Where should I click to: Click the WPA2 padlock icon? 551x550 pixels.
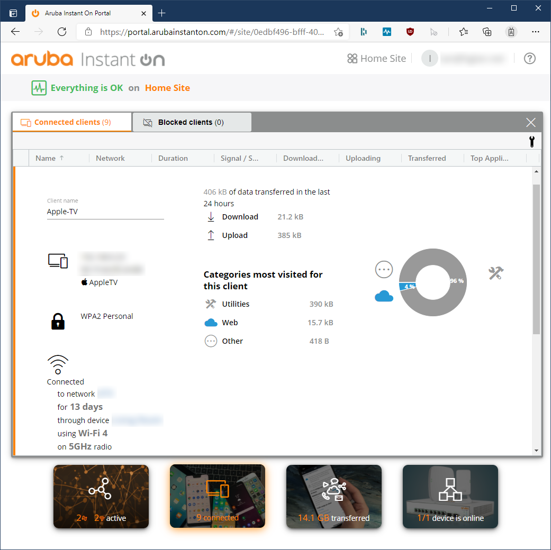[x=58, y=321]
